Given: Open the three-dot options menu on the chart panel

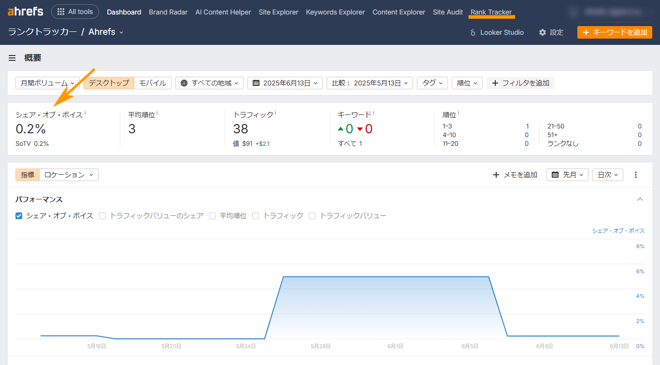Looking at the screenshot, I should 636,175.
